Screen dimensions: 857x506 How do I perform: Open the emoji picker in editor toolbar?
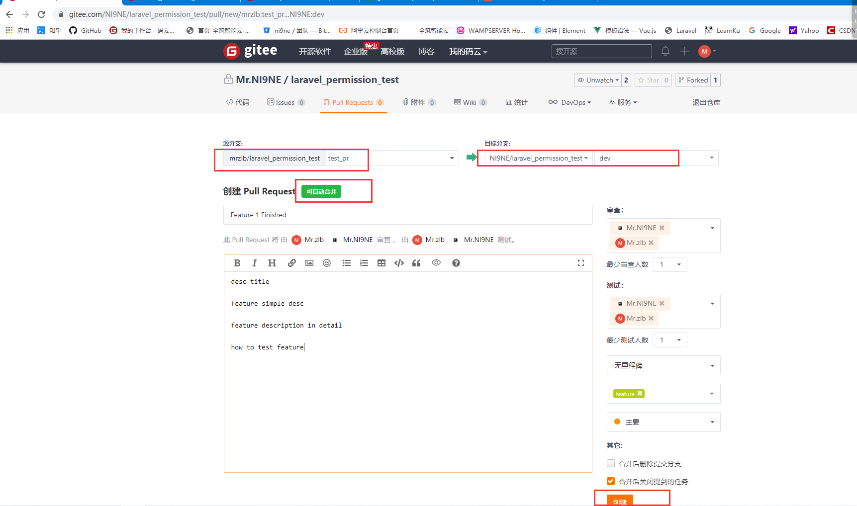(x=327, y=263)
